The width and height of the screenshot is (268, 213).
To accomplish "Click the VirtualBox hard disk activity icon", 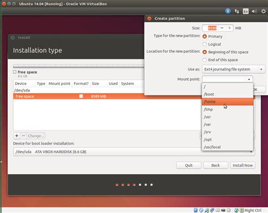I will 196,210.
